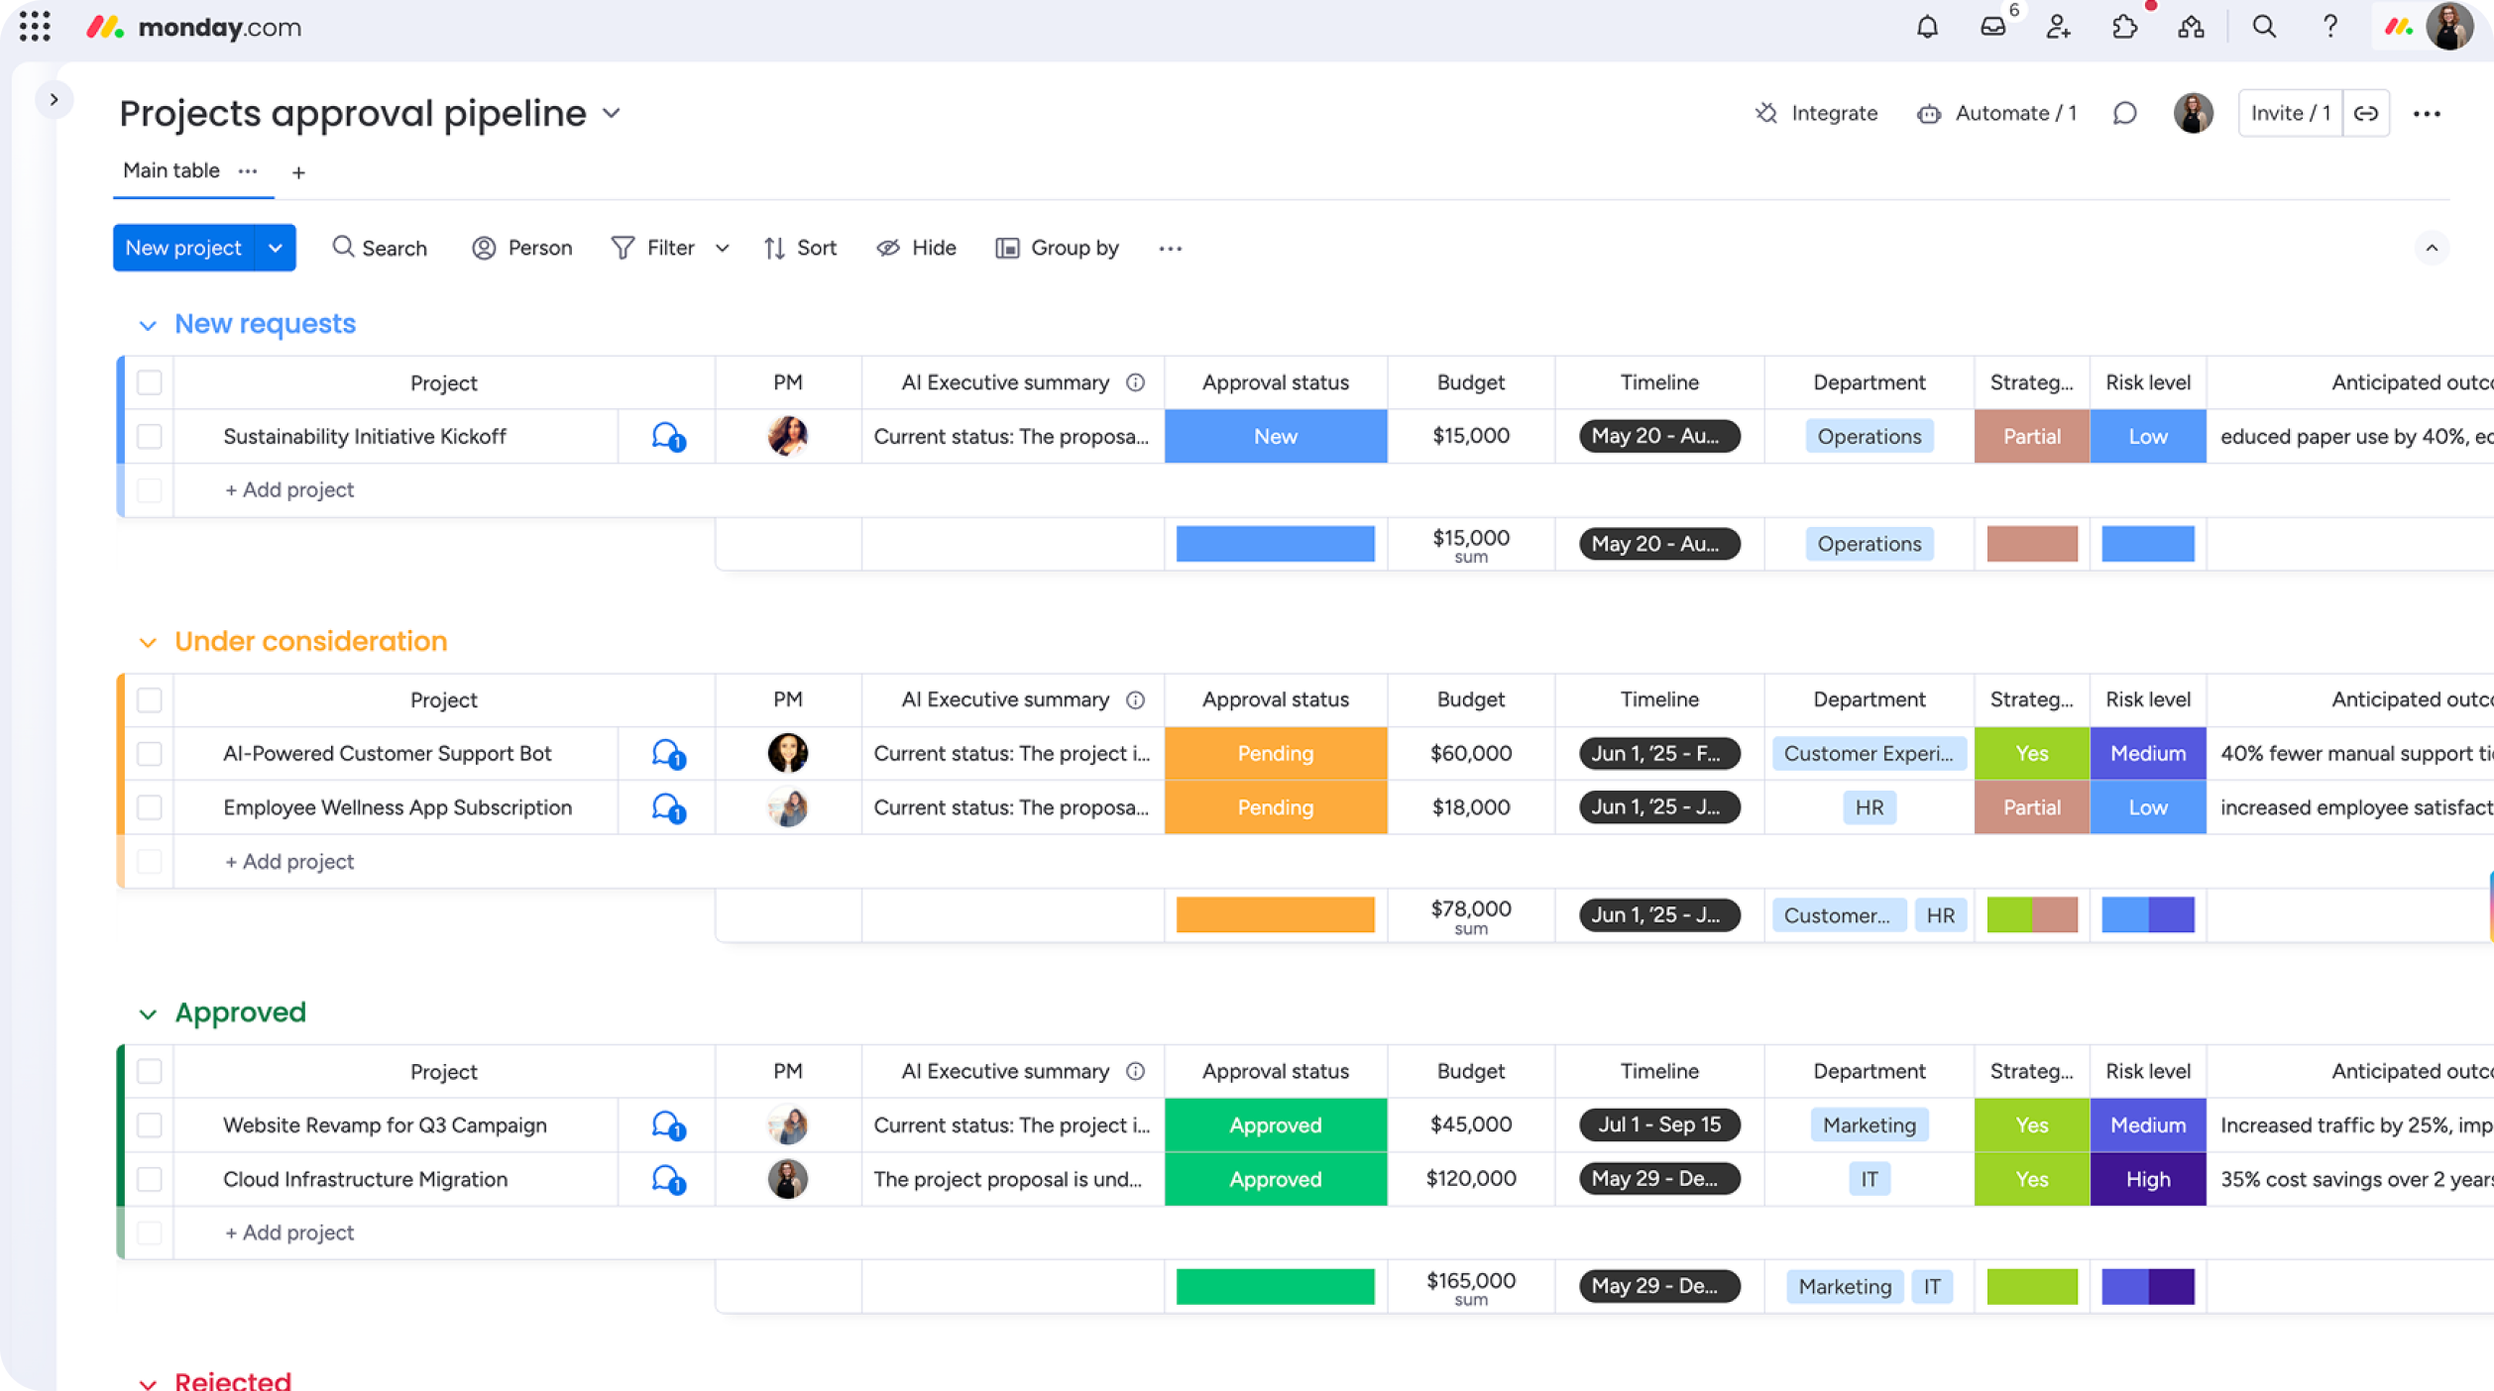The image size is (2494, 1391).
Task: Open Automate / 1 automations
Action: 1997,114
